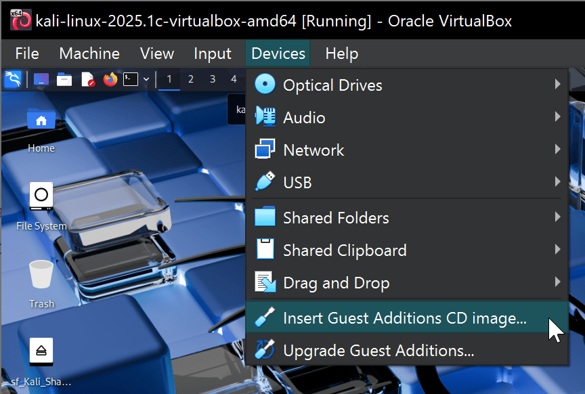Open the Help menu

pos(342,53)
